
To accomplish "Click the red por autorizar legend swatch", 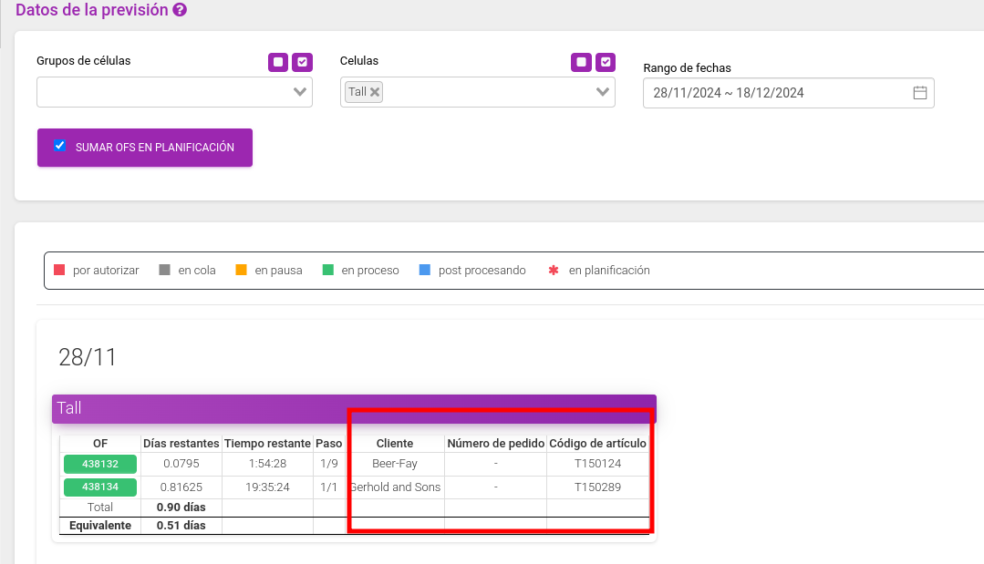I will (59, 270).
